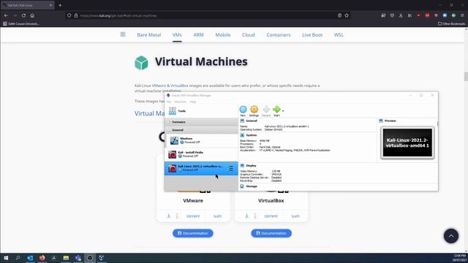Toggle reader view icon in address bar
The width and height of the screenshot is (468, 263).
click(339, 15)
